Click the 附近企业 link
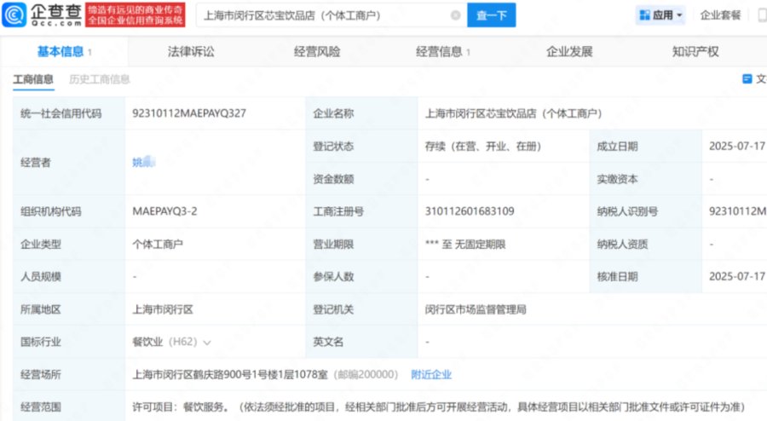767x421 pixels. point(431,374)
